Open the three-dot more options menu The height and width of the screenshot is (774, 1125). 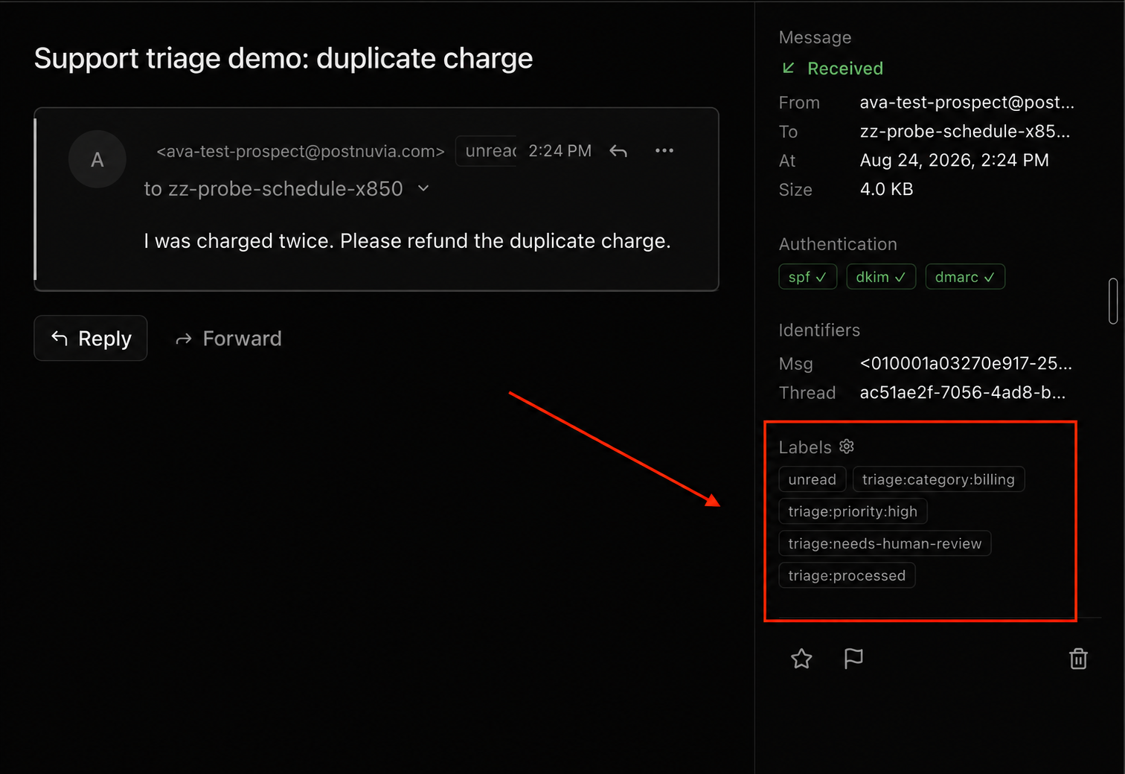[664, 150]
